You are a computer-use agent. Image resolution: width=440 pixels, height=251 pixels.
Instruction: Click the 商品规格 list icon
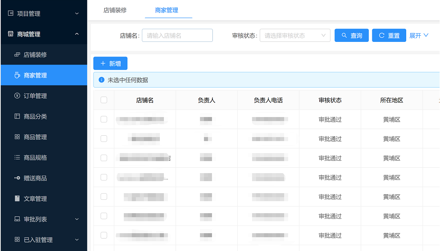(17, 158)
